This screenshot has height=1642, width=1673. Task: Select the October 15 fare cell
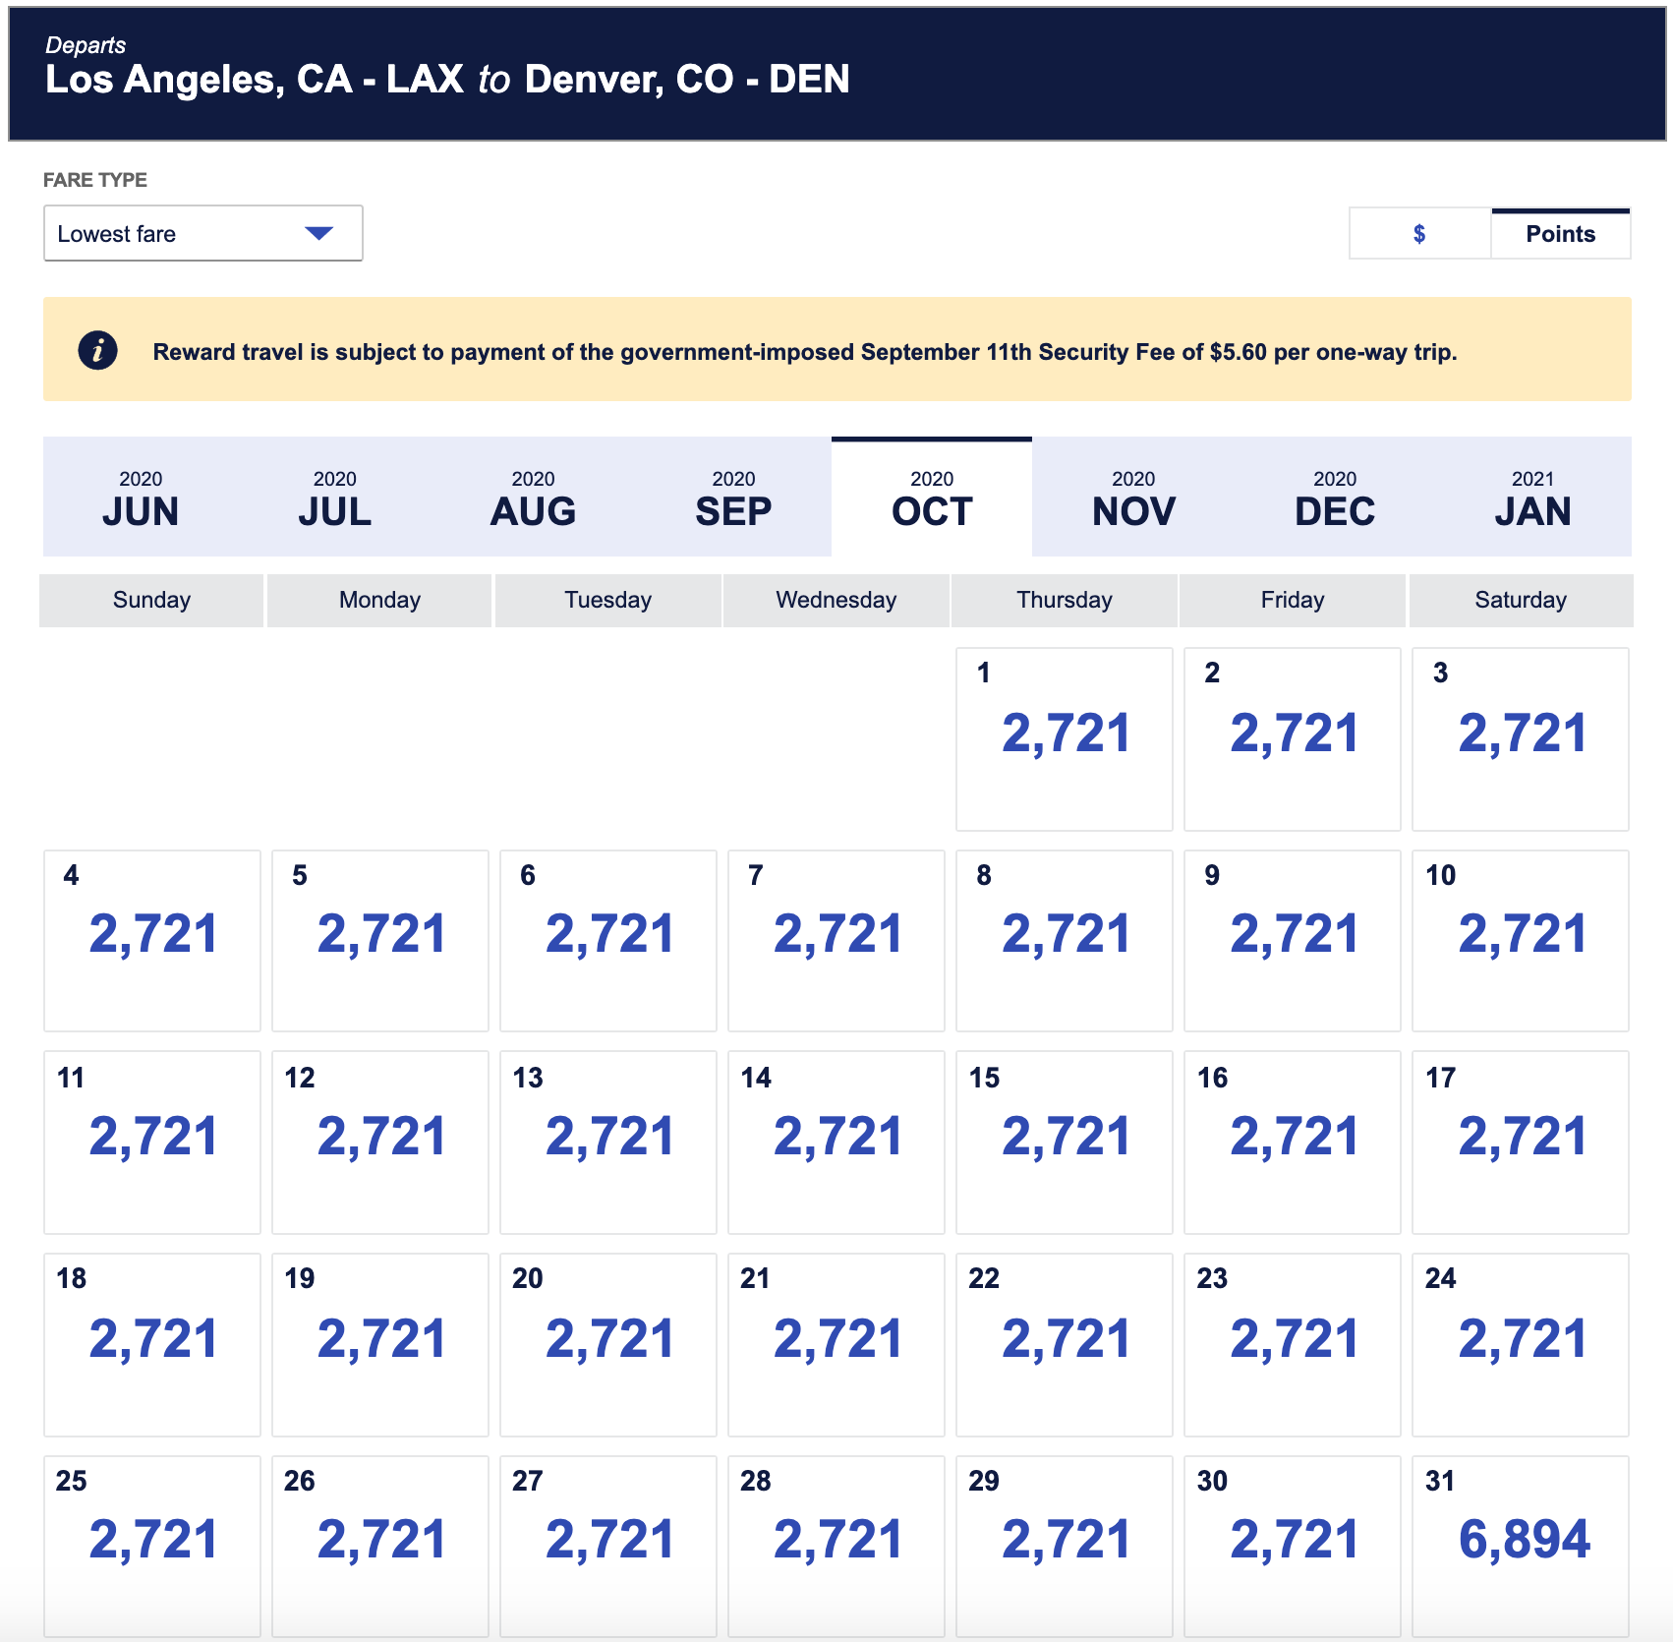pos(1065,1139)
